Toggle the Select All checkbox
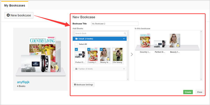 pyautogui.click(x=77, y=44)
